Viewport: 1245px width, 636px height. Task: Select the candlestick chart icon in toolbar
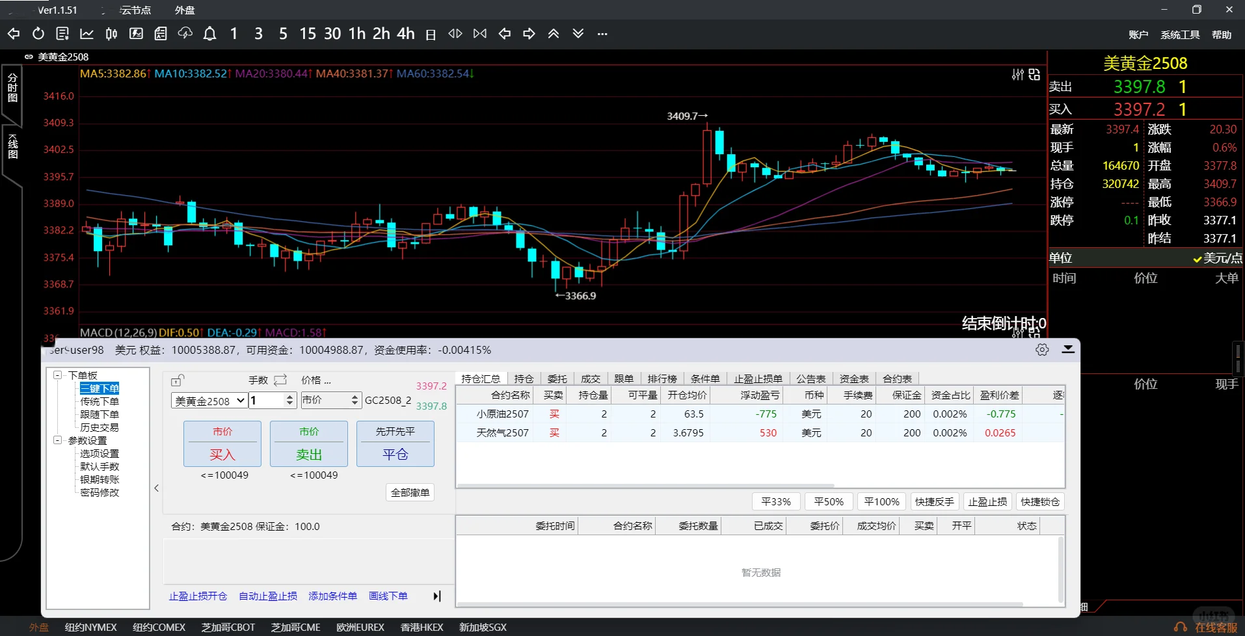point(111,34)
